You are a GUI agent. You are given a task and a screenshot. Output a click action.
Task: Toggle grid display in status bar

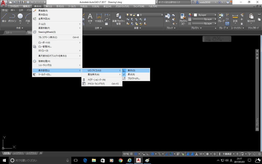pyautogui.click(x=131, y=154)
